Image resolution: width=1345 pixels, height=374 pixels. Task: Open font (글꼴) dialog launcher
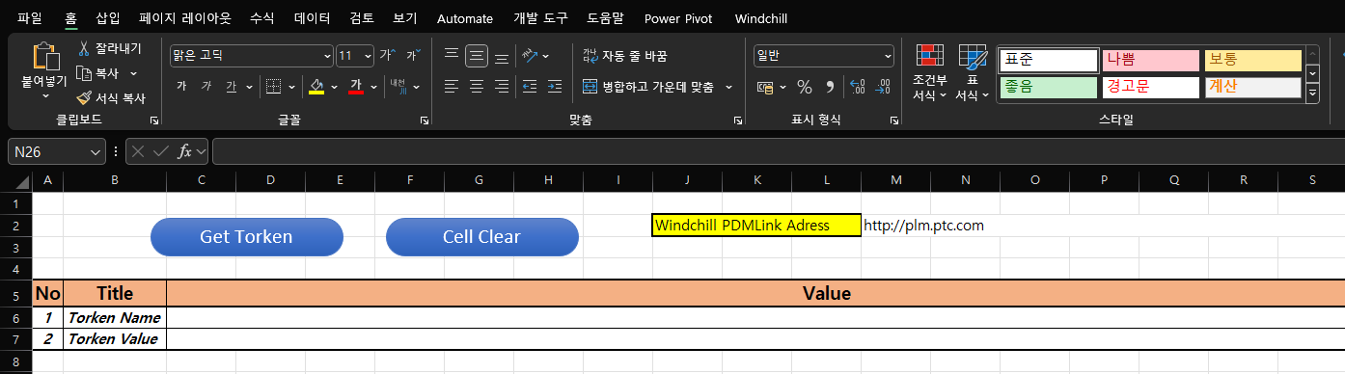425,120
